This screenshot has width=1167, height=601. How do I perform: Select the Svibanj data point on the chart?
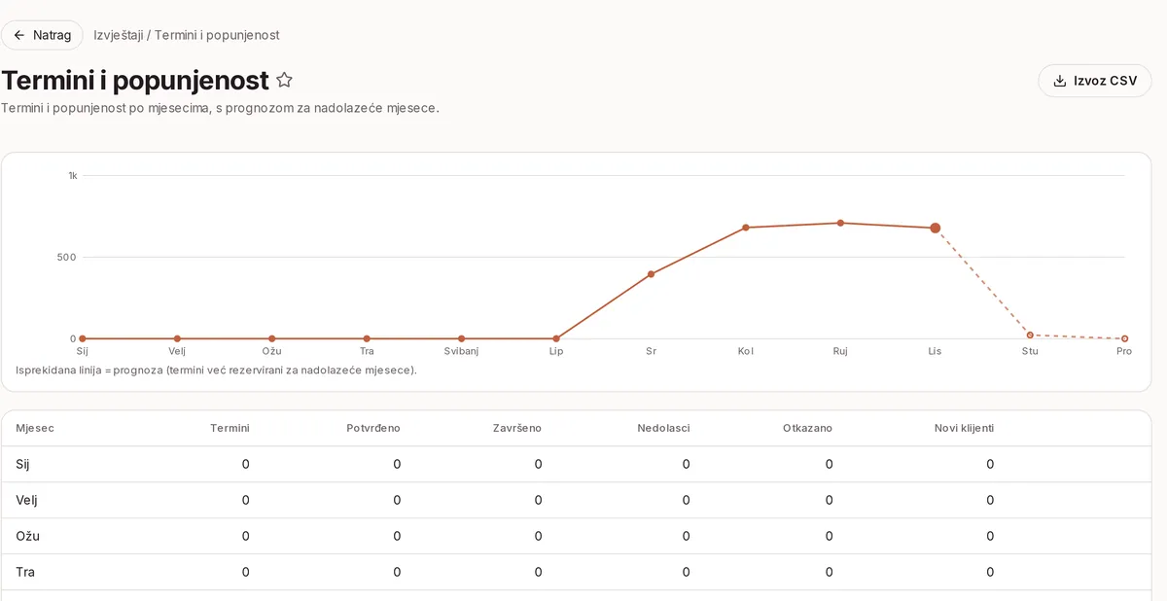point(461,338)
